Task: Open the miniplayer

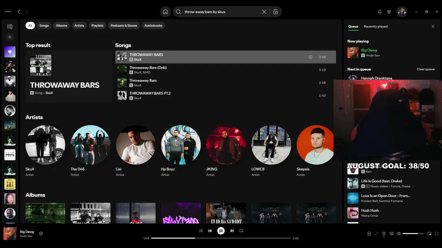Action: coord(429,234)
